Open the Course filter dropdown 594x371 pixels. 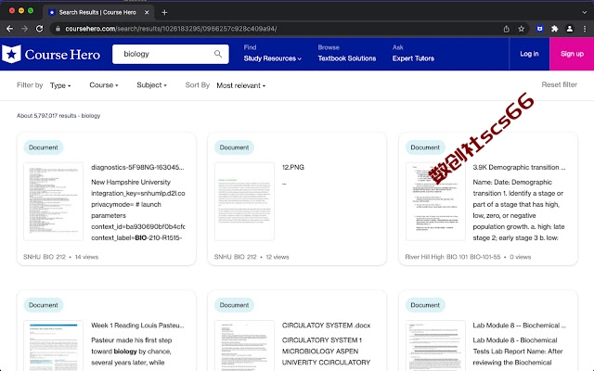coord(104,85)
